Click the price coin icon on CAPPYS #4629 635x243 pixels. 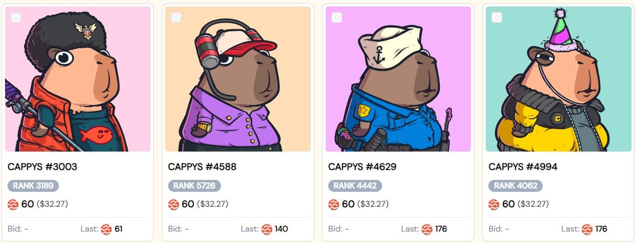coord(334,204)
